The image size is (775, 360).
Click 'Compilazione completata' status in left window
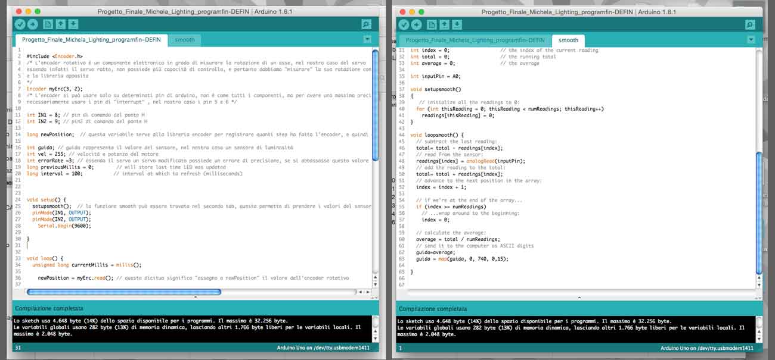tap(49, 309)
